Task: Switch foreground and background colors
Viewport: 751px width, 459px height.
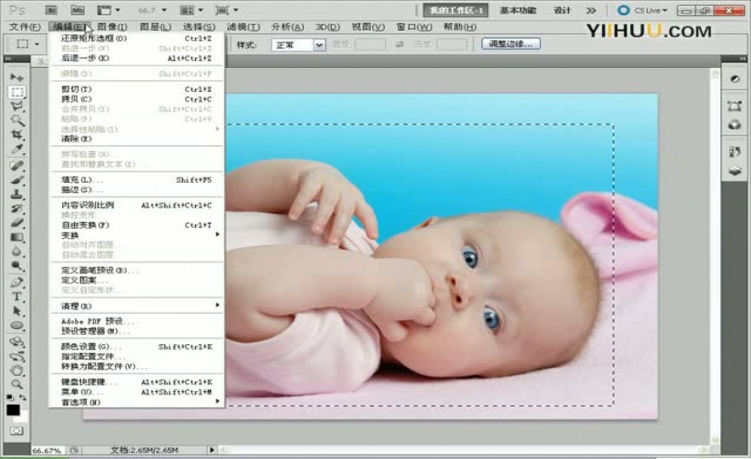Action: pos(22,397)
